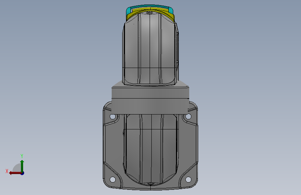Select the upper-right mounting hole on the base flange
Image resolution: width=301 pixels, height=195 pixels.
click(188, 116)
